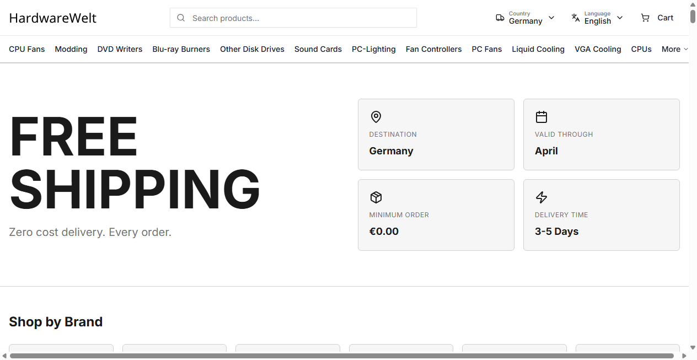Click the vertical scrollbar down arrow
Image resolution: width=697 pixels, height=360 pixels.
(x=693, y=348)
